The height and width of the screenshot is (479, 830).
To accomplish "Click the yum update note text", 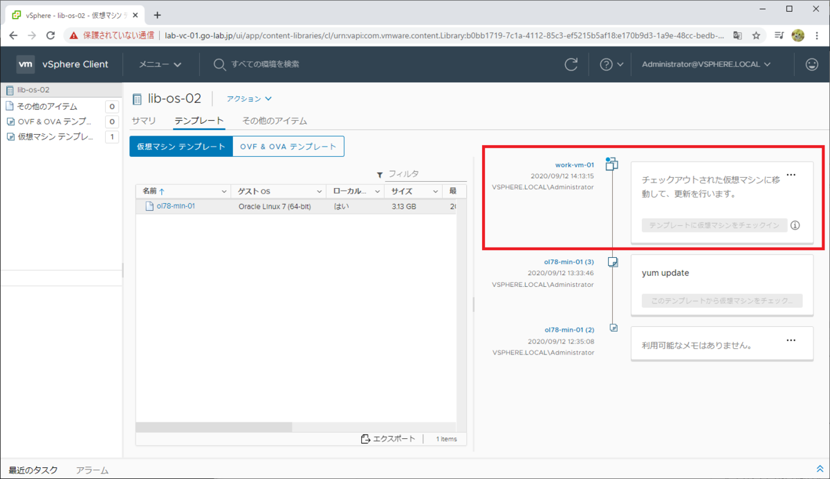I will [665, 273].
